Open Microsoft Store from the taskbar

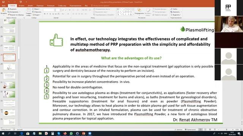[x=28, y=133]
